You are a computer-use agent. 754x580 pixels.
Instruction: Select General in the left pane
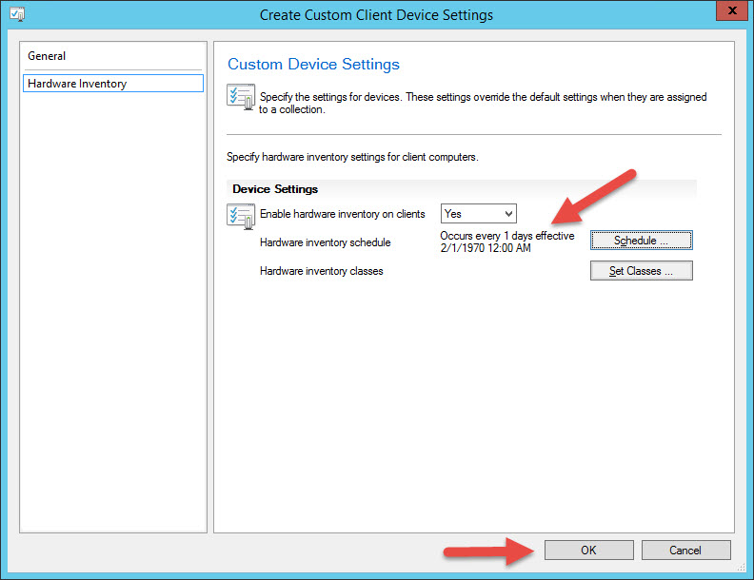(47, 56)
